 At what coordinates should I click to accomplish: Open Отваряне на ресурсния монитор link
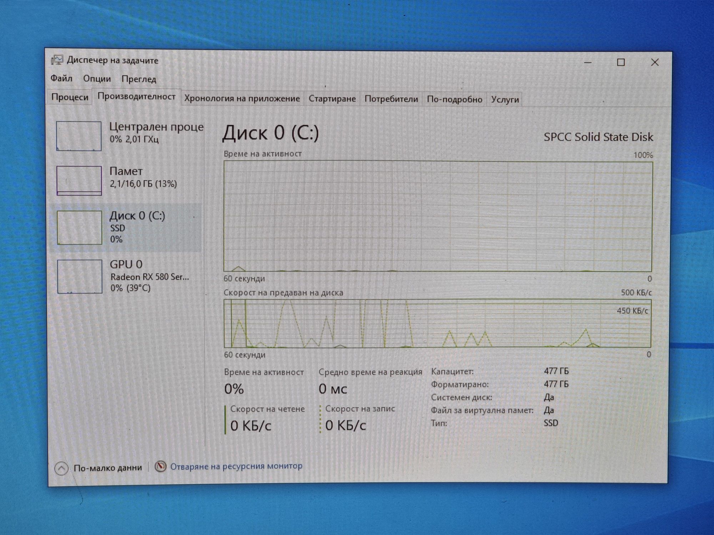point(236,466)
